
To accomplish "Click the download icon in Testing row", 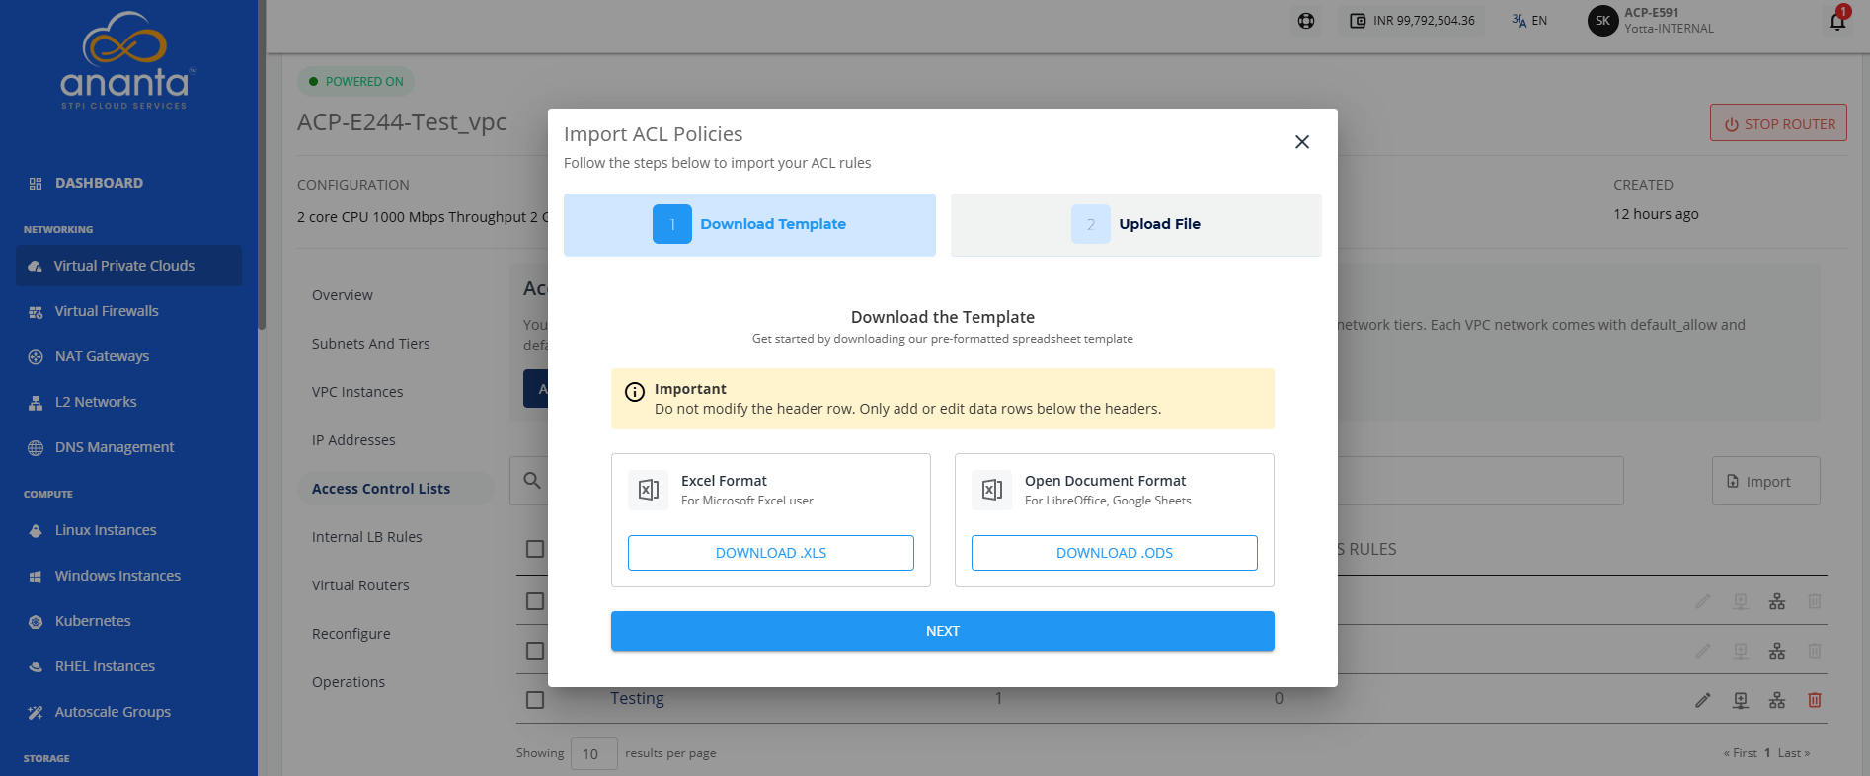I will 1741,700.
